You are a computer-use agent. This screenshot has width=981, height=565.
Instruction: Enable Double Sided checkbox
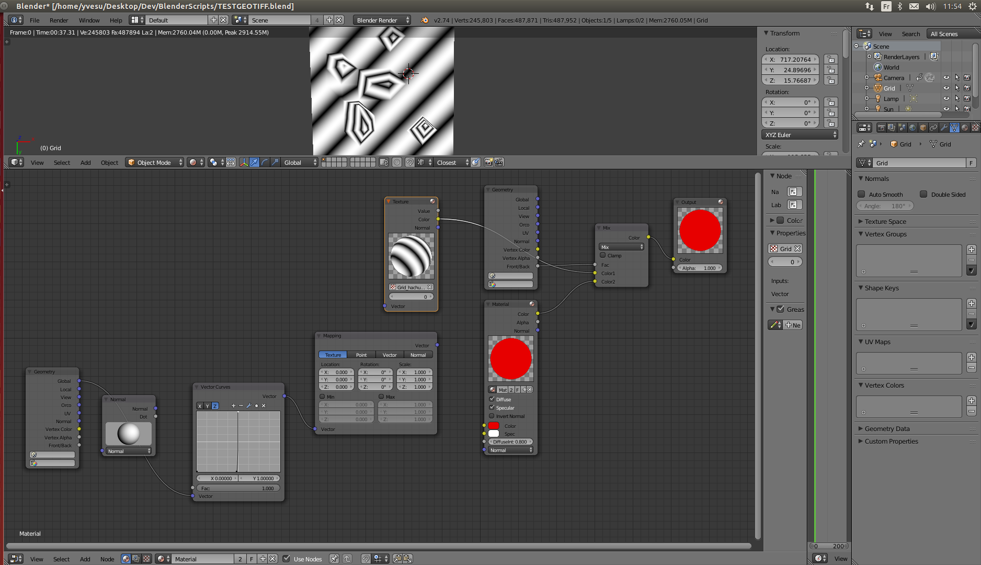(x=923, y=194)
